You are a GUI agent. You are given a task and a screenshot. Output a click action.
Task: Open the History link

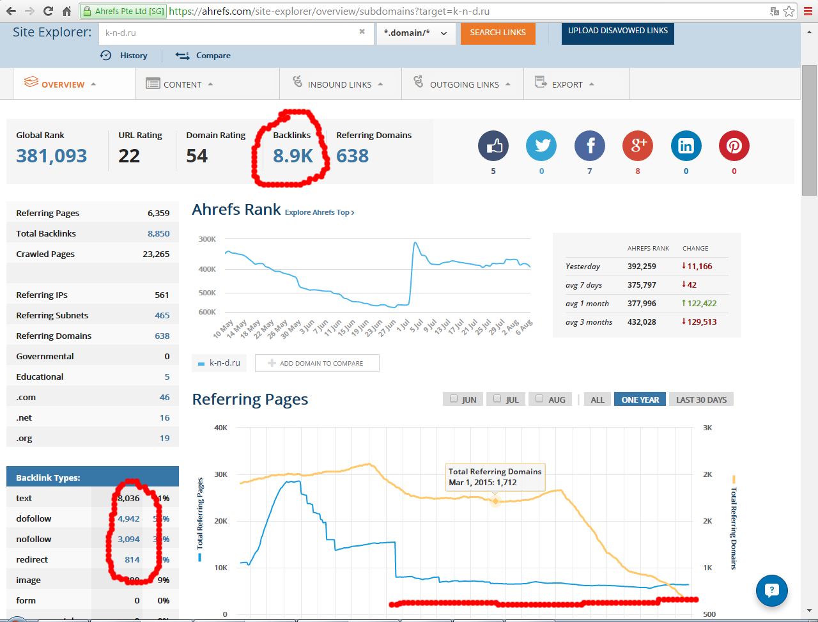click(134, 56)
